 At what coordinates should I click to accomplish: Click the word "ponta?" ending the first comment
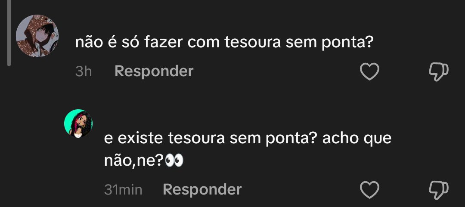pyautogui.click(x=347, y=43)
